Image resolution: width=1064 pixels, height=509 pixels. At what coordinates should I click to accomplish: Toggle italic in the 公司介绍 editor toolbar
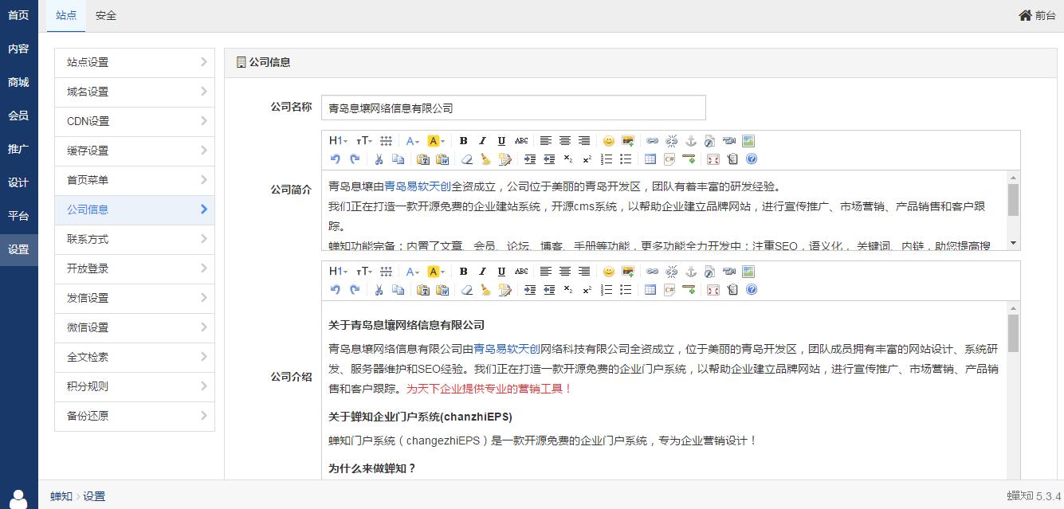click(x=482, y=272)
